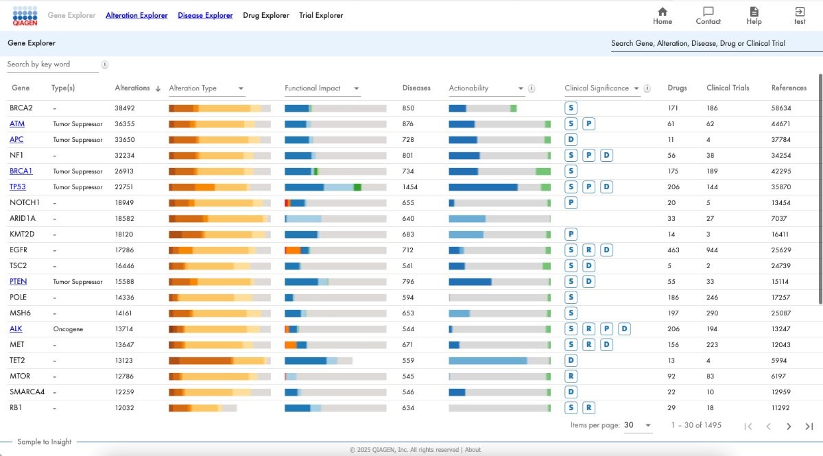Change items per page dropdown
The height and width of the screenshot is (456, 823).
[x=638, y=426]
